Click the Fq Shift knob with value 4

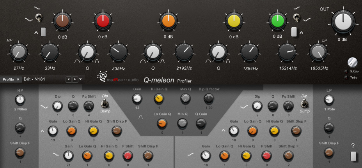pos(89,106)
